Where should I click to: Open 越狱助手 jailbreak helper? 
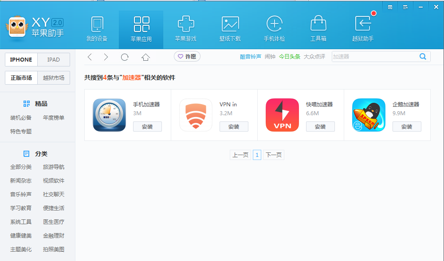(x=363, y=29)
